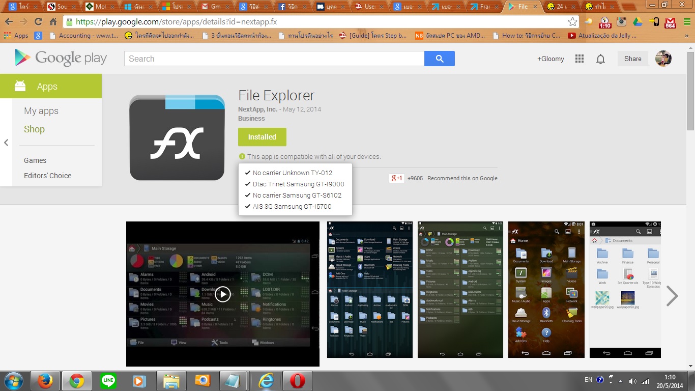Reload the page
Screen dimensions: 695x391
[x=38, y=22]
